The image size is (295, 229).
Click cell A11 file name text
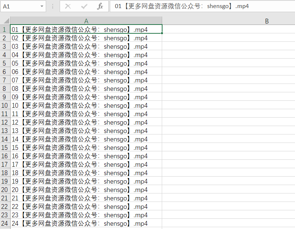[79, 114]
